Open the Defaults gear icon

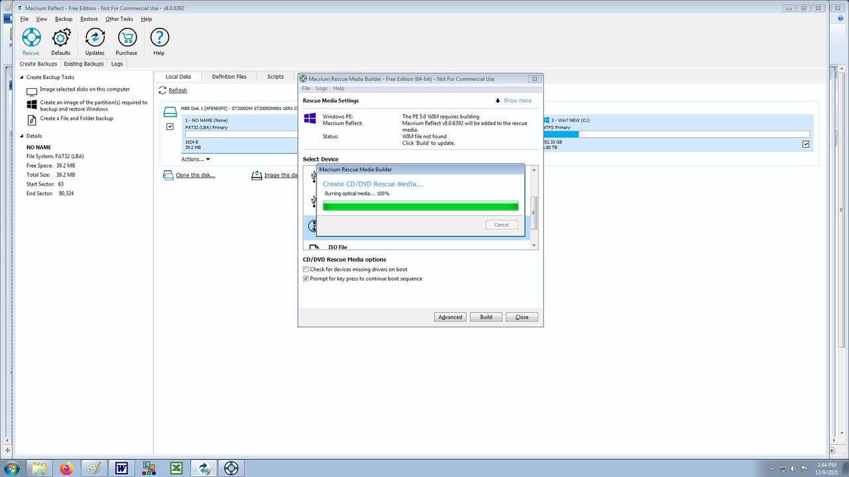click(61, 38)
